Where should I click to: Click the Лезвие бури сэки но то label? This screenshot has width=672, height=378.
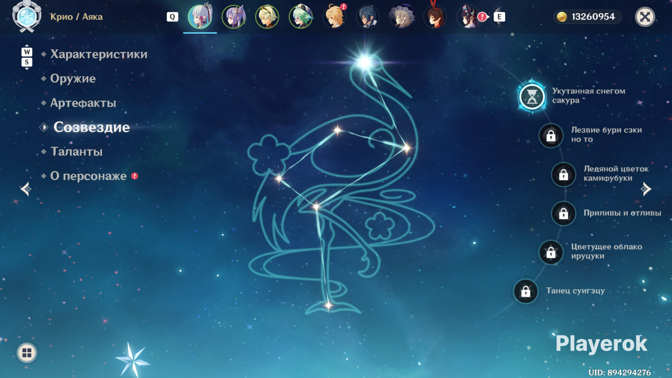[606, 134]
